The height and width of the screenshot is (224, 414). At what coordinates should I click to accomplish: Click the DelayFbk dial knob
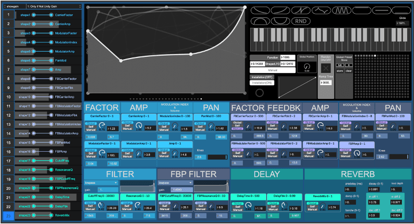tap(284, 205)
